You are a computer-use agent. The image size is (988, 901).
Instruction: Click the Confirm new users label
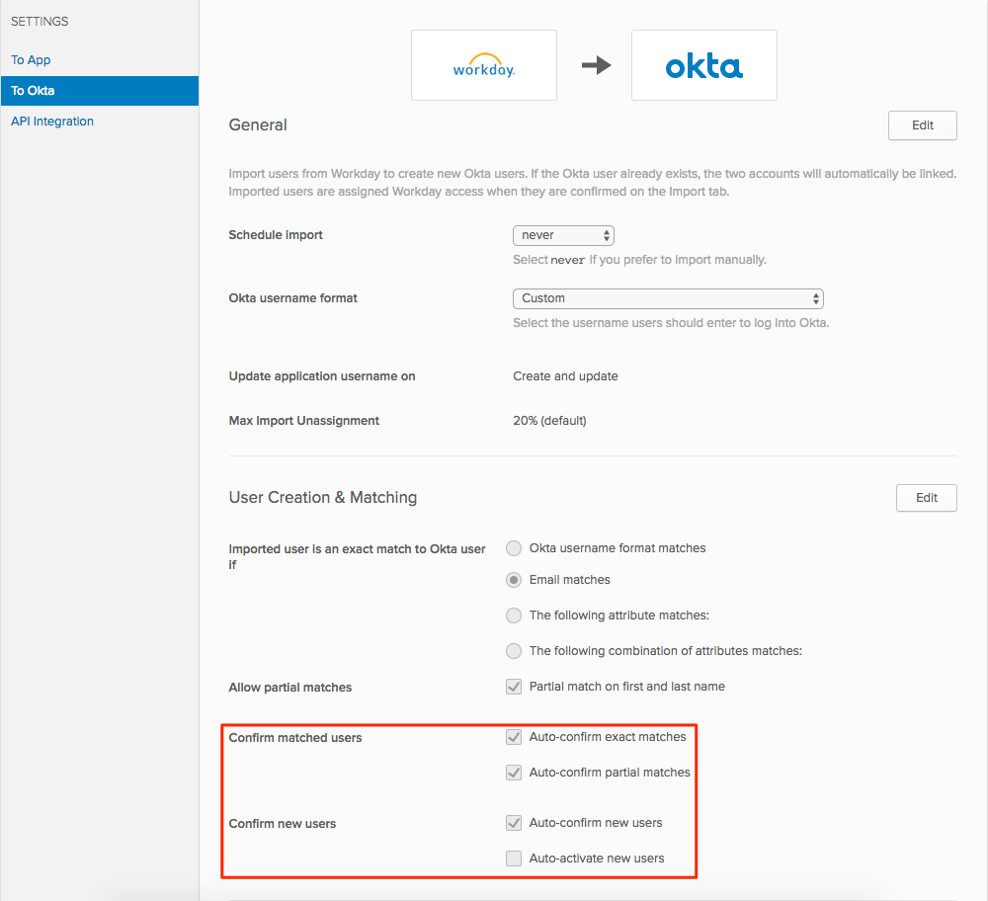click(283, 824)
